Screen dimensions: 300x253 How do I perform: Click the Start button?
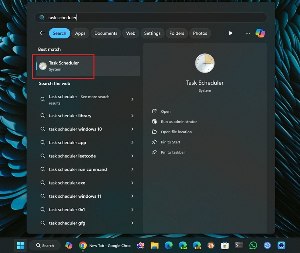click(20, 245)
